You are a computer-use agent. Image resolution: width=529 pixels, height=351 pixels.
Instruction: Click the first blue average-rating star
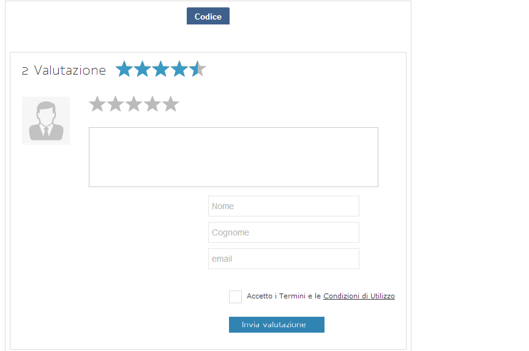tap(124, 68)
